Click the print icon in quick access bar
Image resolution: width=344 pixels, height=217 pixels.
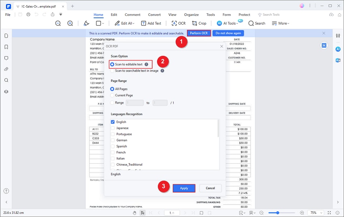pyautogui.click(x=28, y=15)
